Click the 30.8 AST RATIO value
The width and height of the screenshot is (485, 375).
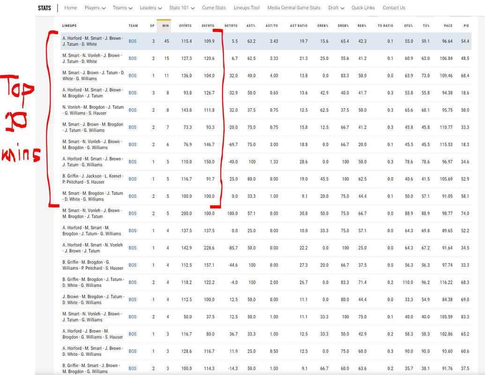pos(304,213)
